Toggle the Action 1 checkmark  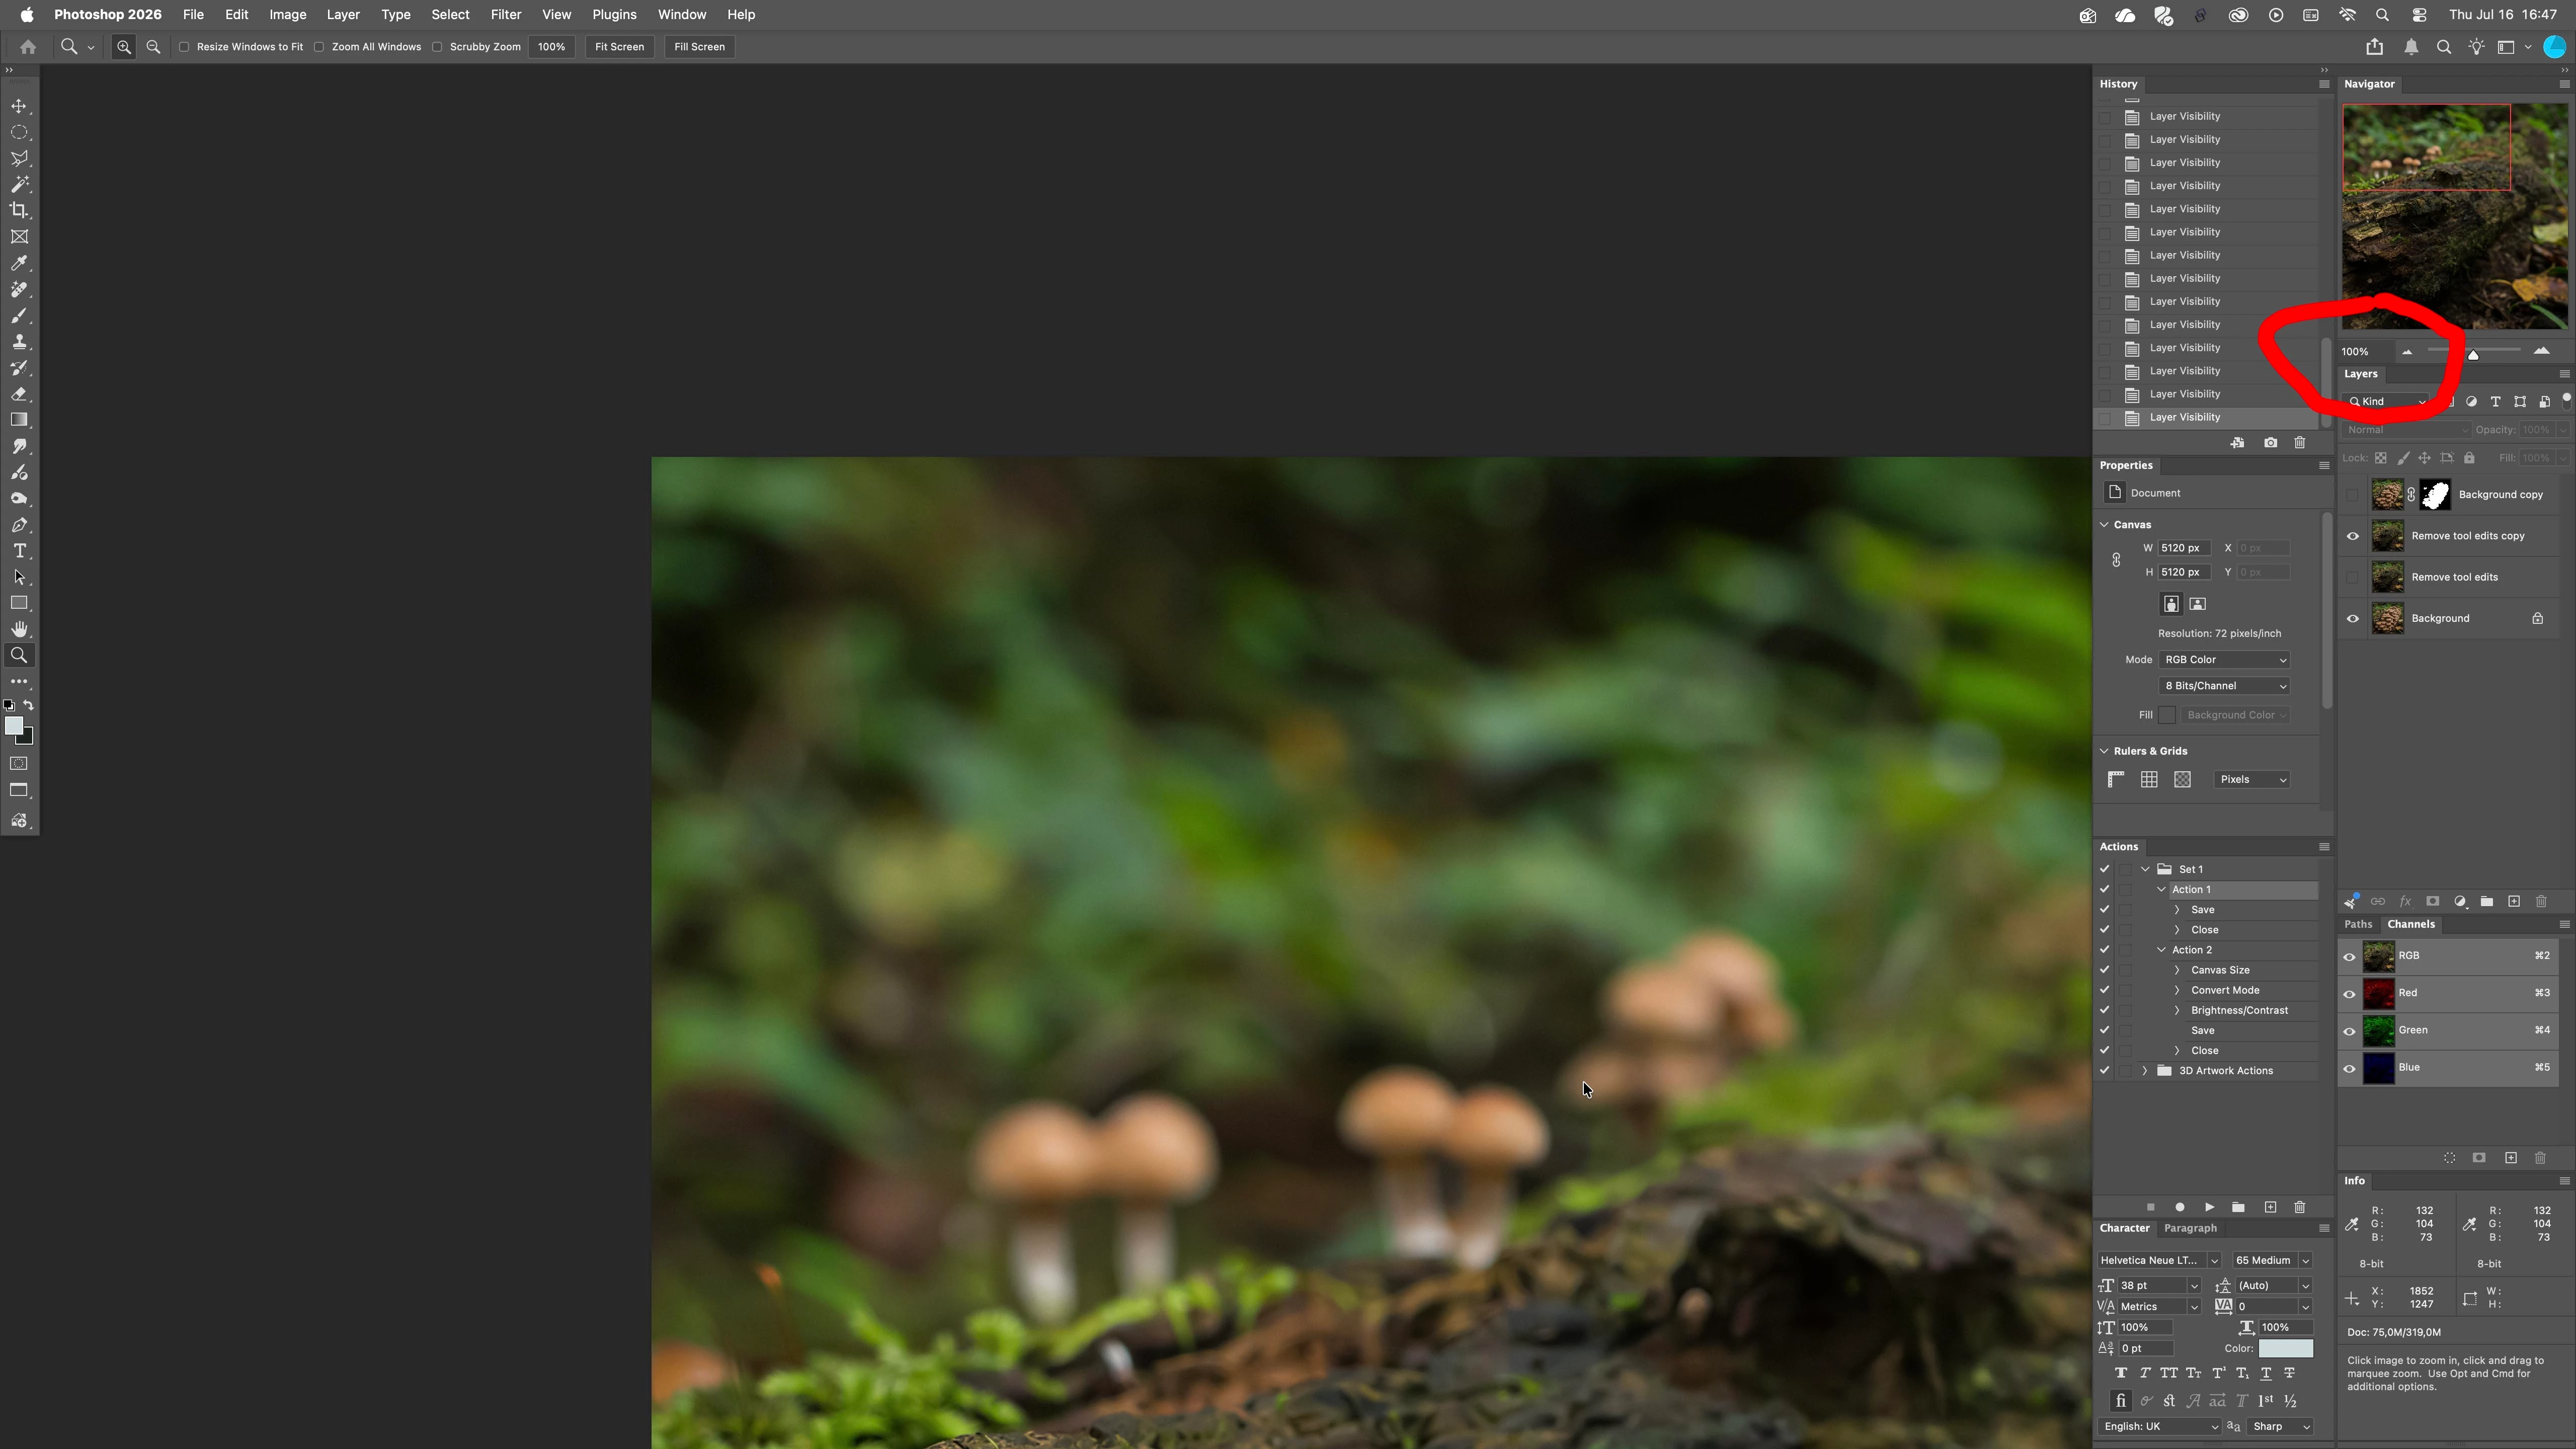2104,889
